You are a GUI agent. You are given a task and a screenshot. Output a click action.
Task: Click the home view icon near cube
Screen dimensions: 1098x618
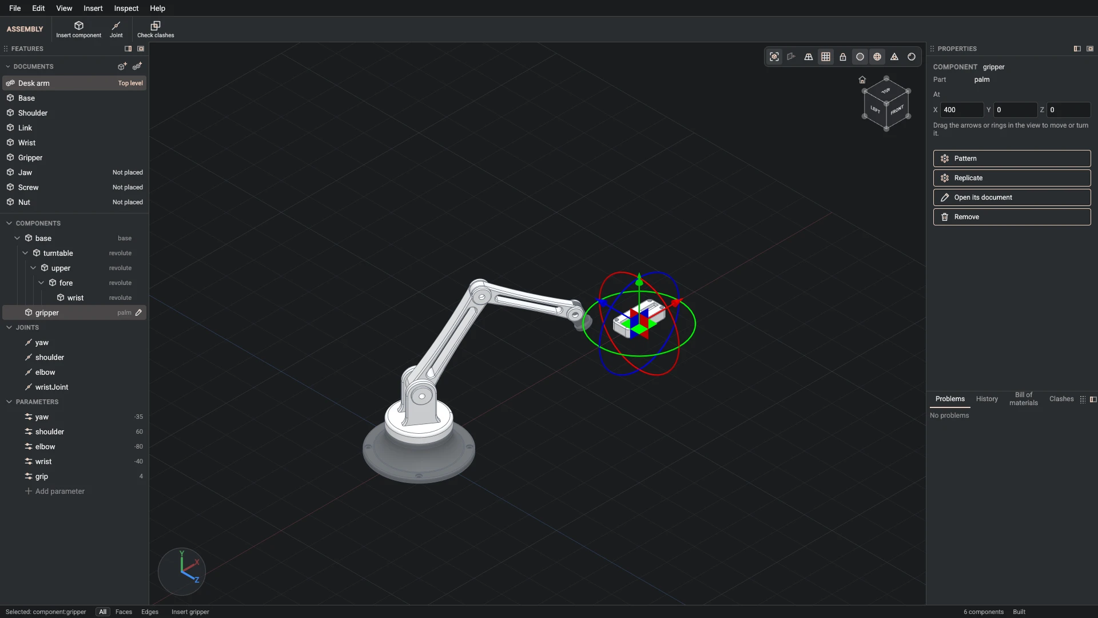click(x=862, y=80)
